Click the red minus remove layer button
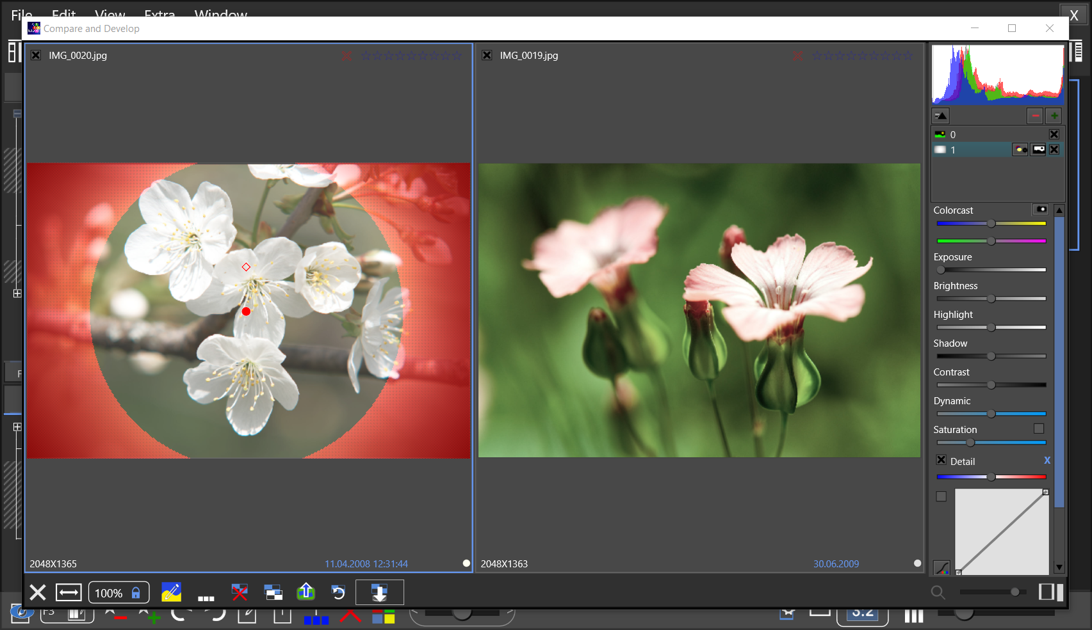 1035,116
